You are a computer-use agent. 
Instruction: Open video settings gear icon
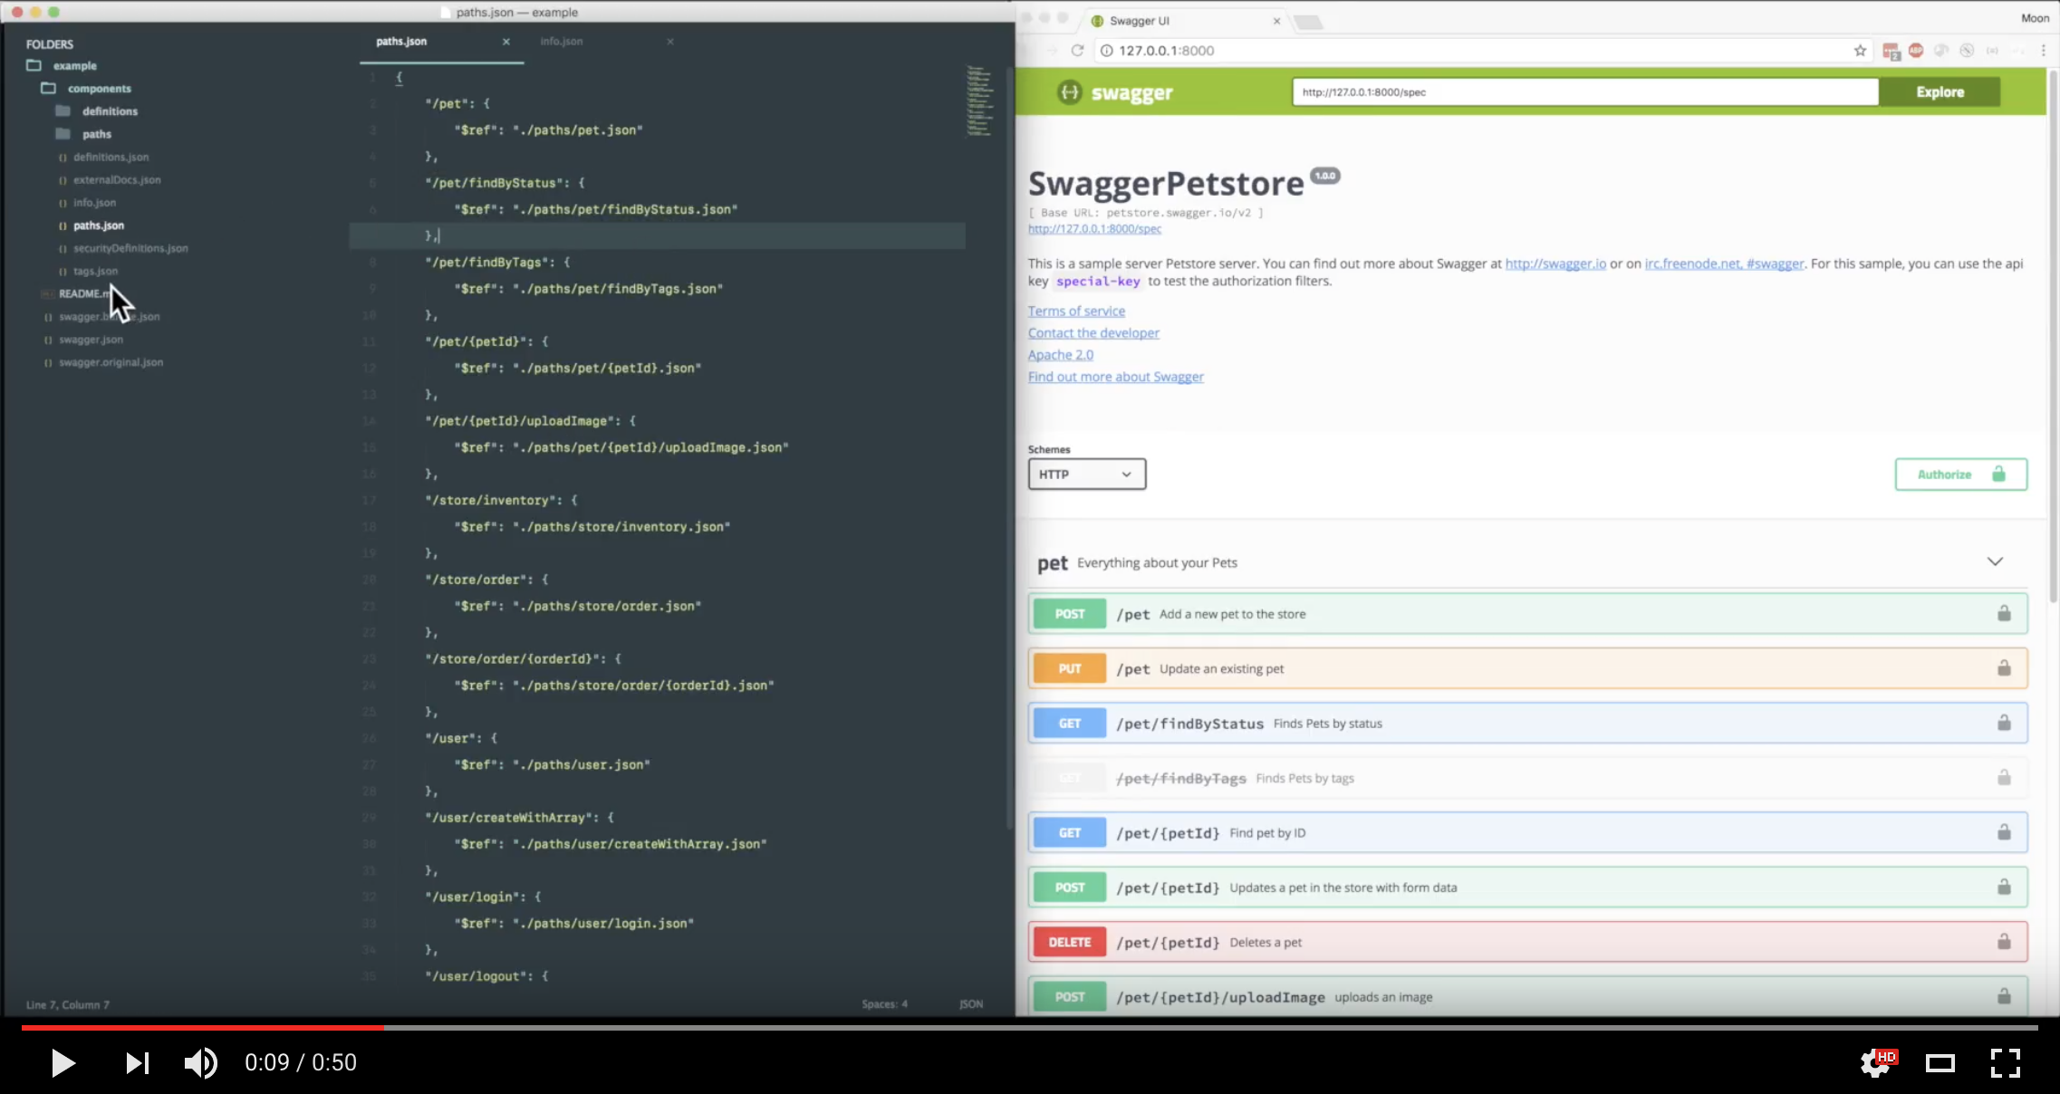[1874, 1062]
